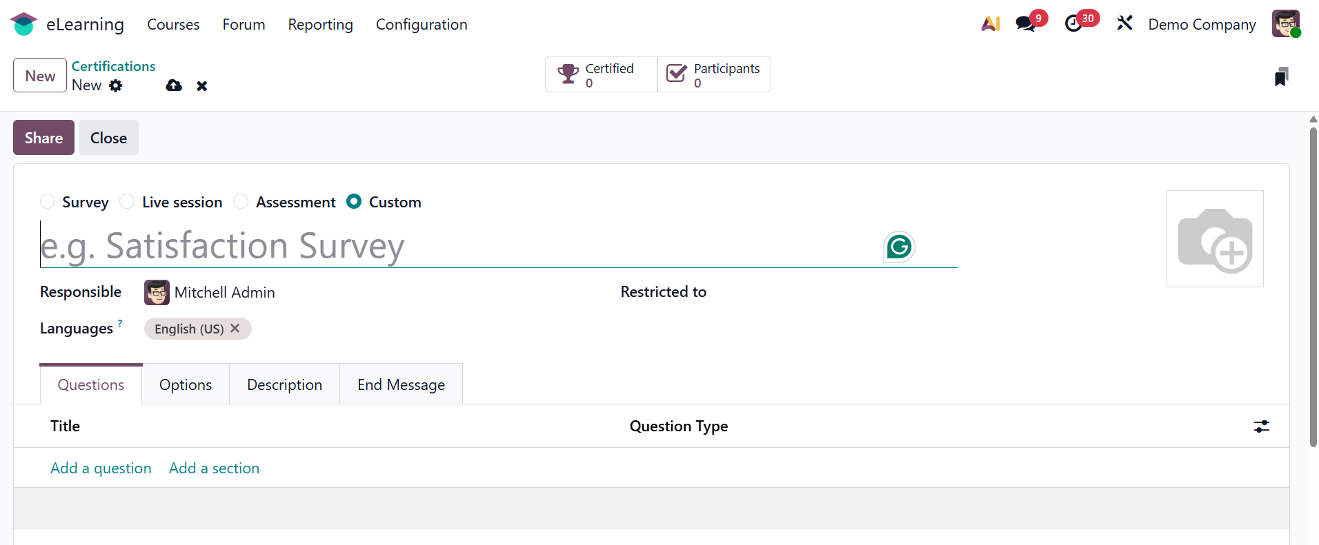Open the Configuration menu
Screen dimensions: 1319x545
tap(422, 25)
